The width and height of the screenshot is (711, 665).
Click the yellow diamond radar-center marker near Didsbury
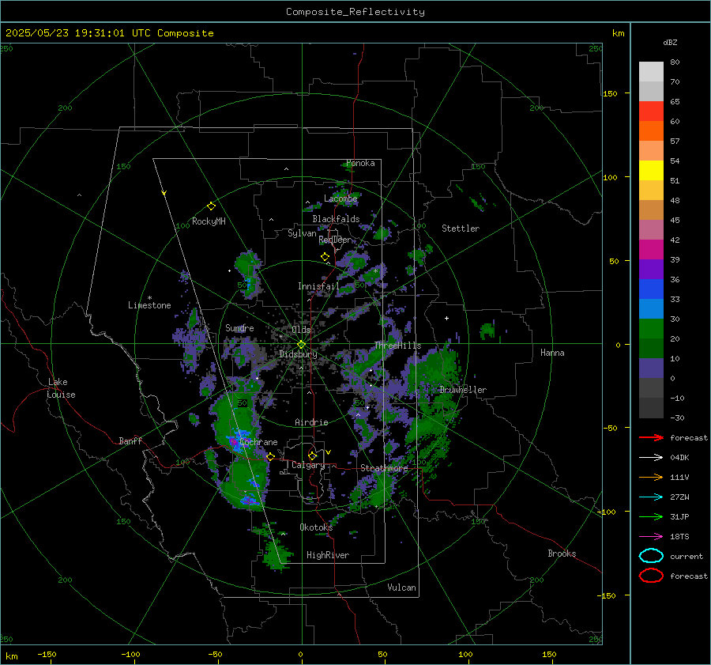[301, 345]
